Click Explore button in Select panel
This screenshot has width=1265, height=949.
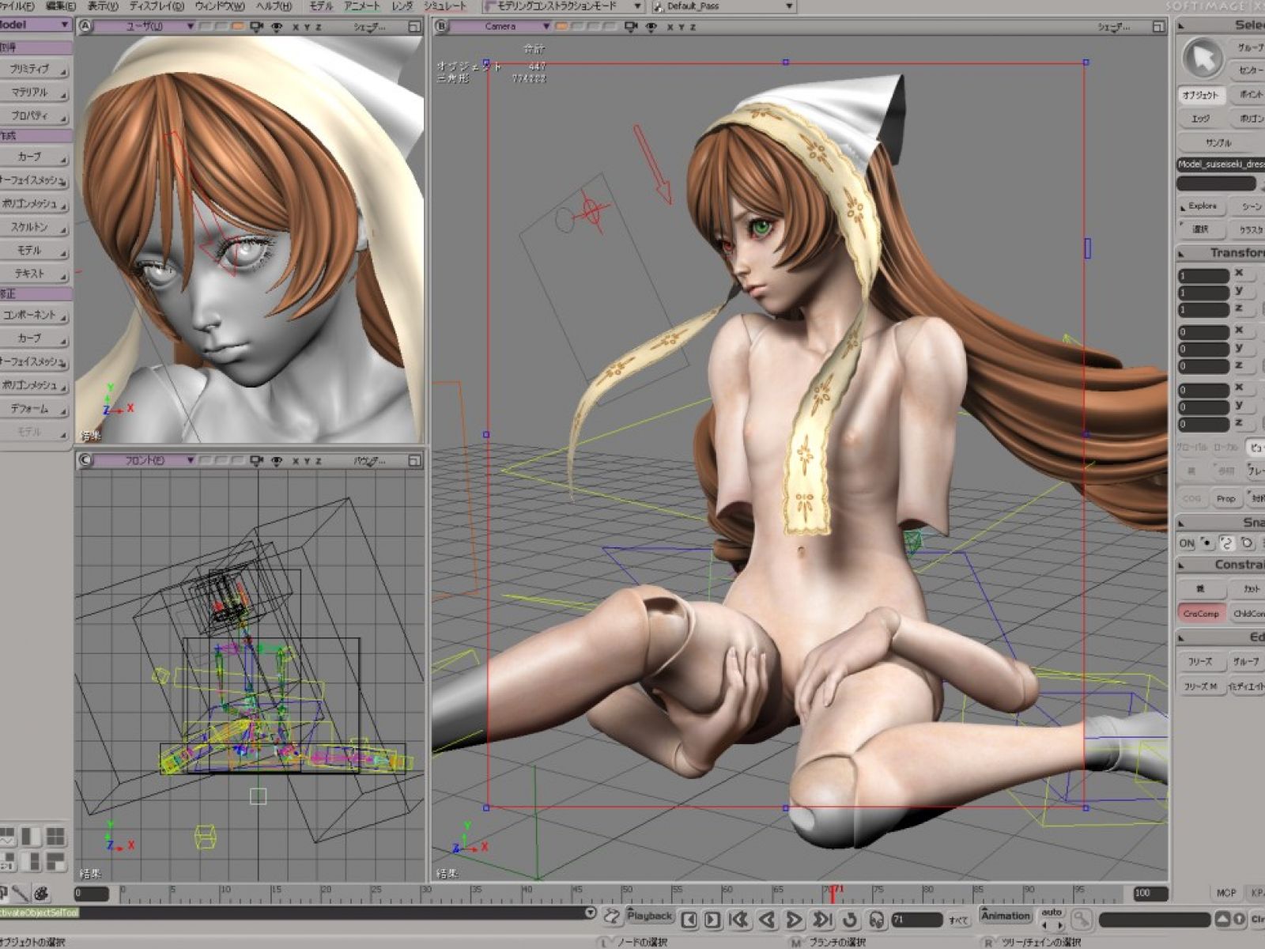[1201, 206]
